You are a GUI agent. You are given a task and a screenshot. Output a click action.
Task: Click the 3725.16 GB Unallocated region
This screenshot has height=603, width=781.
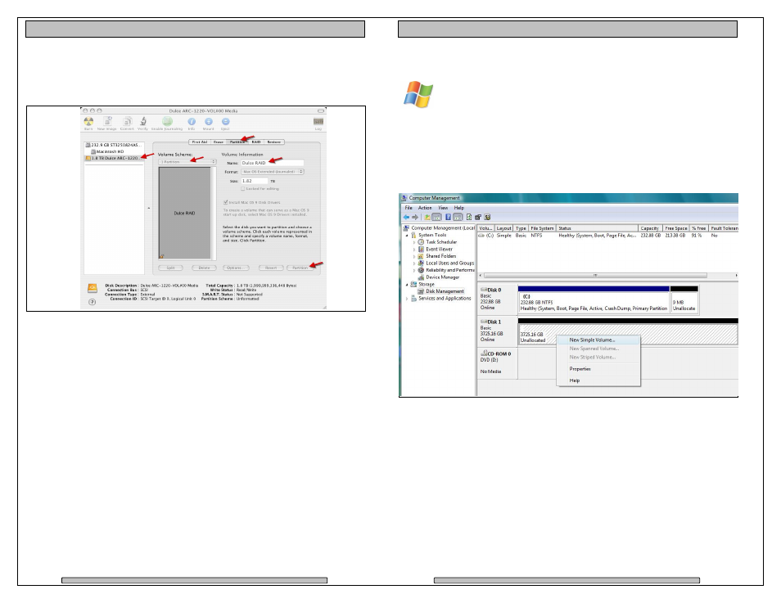pyautogui.click(x=628, y=334)
